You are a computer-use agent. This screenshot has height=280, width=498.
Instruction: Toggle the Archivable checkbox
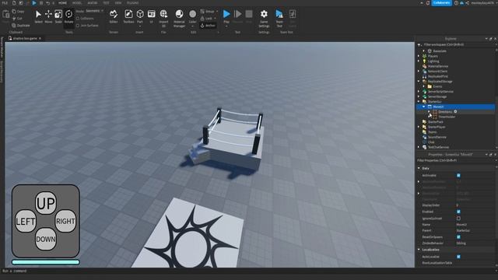[458, 176]
